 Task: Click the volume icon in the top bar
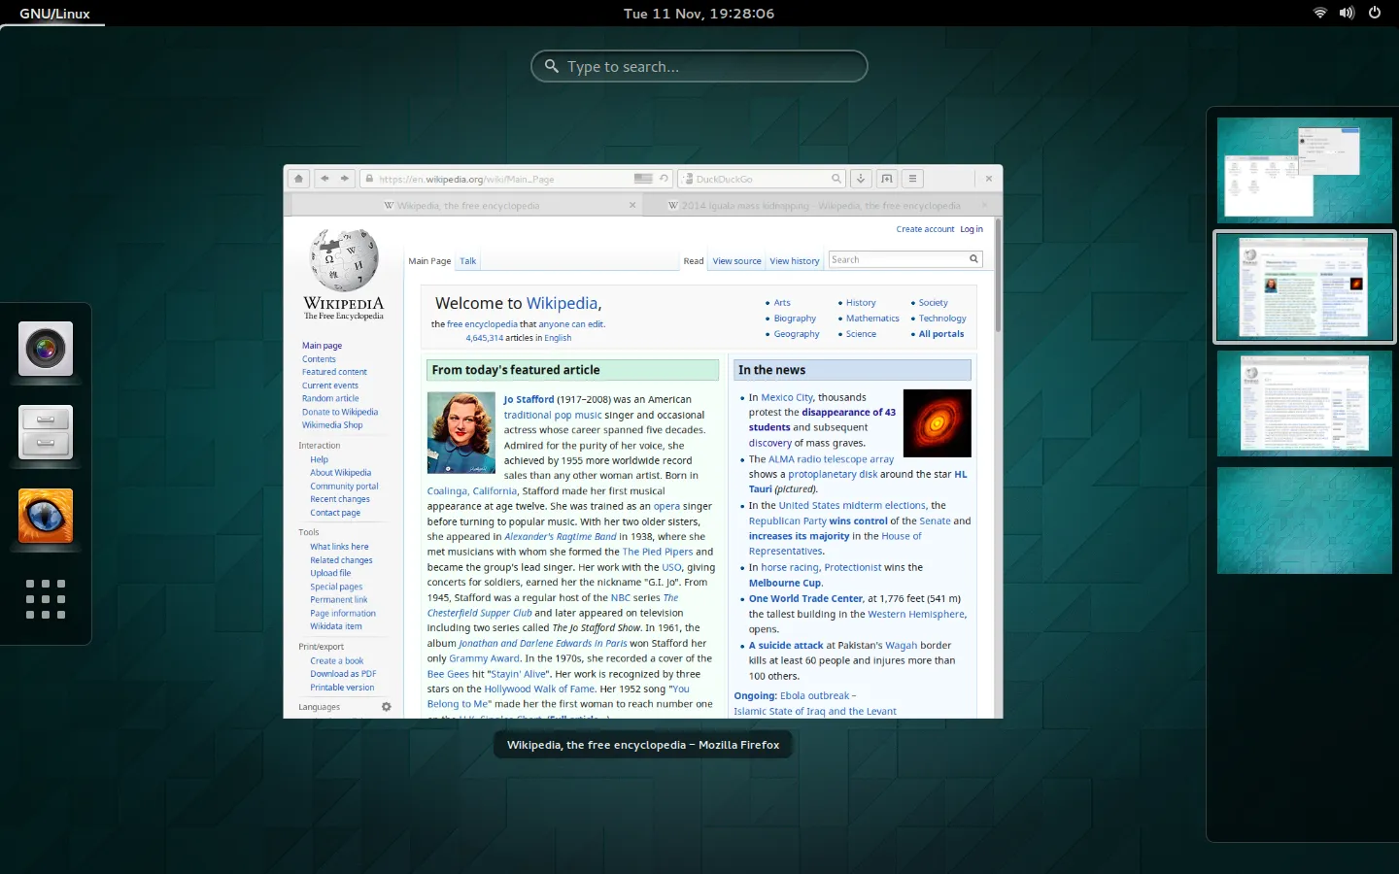pyautogui.click(x=1347, y=13)
